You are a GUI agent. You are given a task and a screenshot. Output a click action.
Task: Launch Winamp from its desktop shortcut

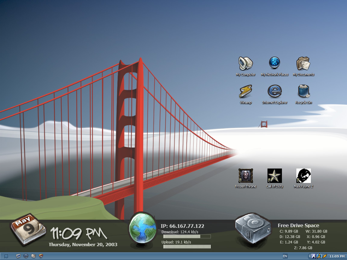(x=245, y=92)
